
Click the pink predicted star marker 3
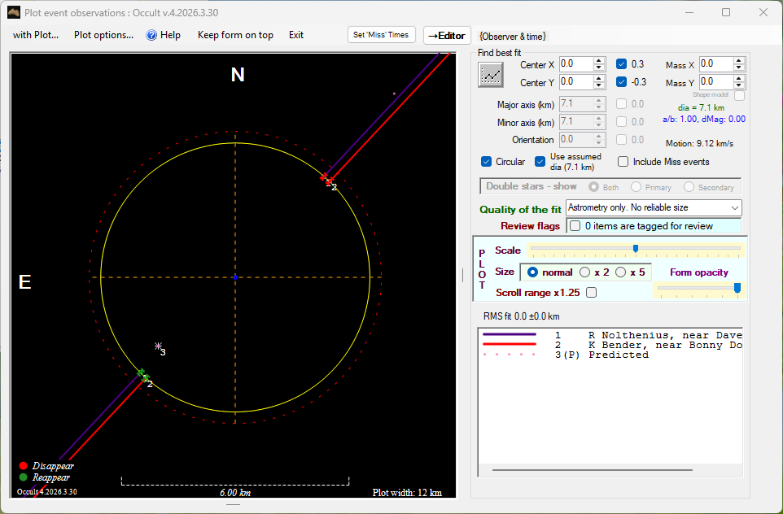tap(158, 346)
